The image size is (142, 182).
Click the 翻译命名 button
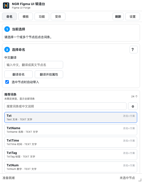click(x=19, y=74)
